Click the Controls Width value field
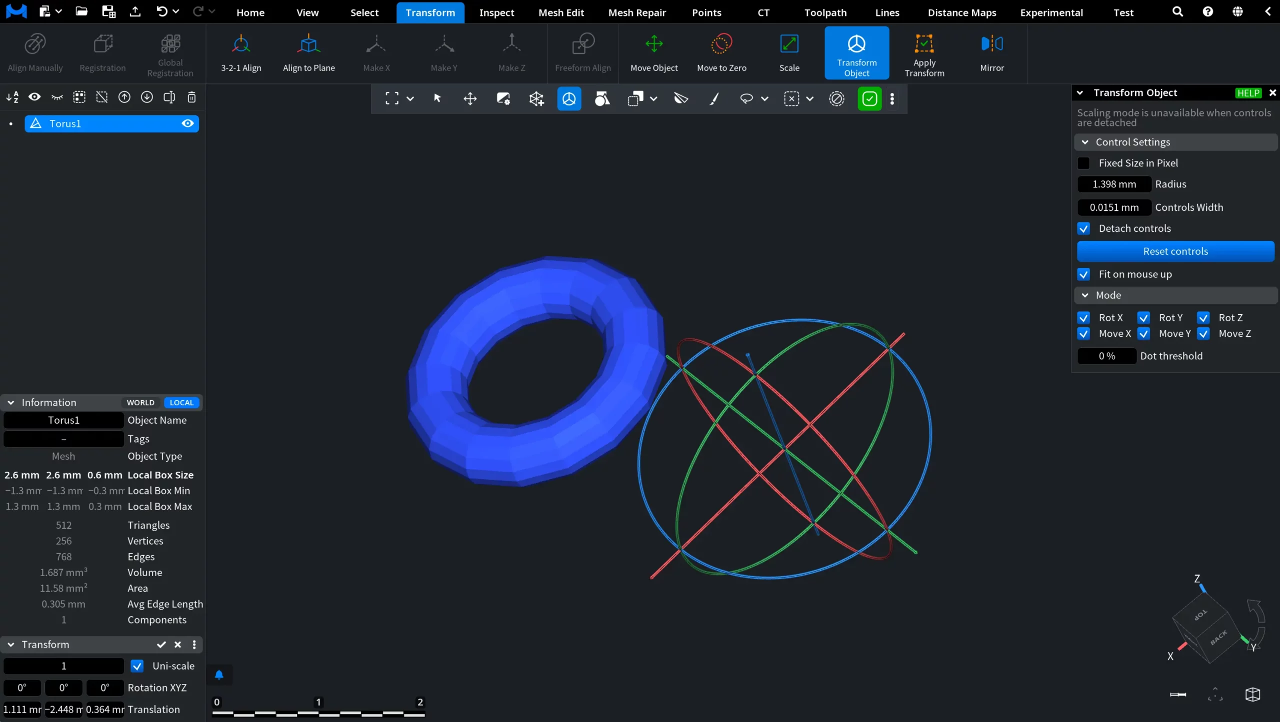 point(1114,207)
